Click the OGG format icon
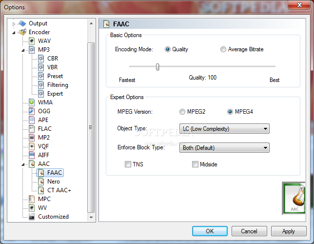 click(32, 111)
